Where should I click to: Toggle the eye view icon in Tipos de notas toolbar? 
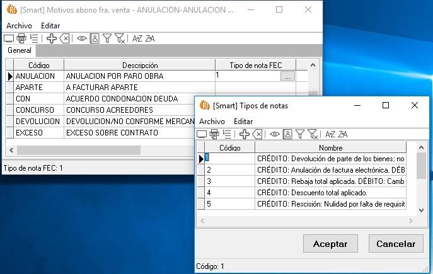[x=275, y=134]
